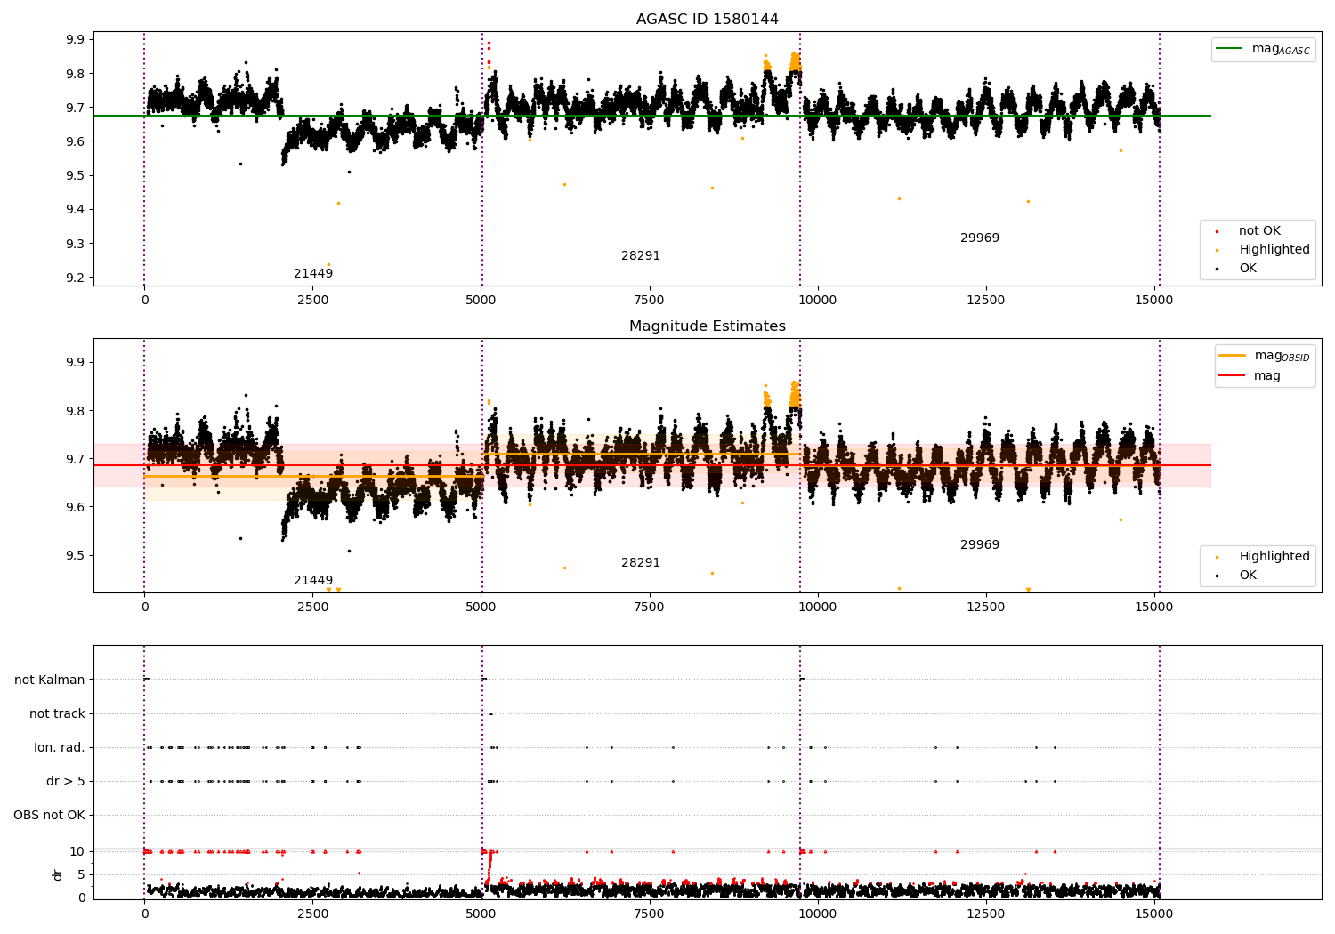The height and width of the screenshot is (934, 1335).
Task: Click the rotated 'dr' y-axis label
Action: point(58,874)
